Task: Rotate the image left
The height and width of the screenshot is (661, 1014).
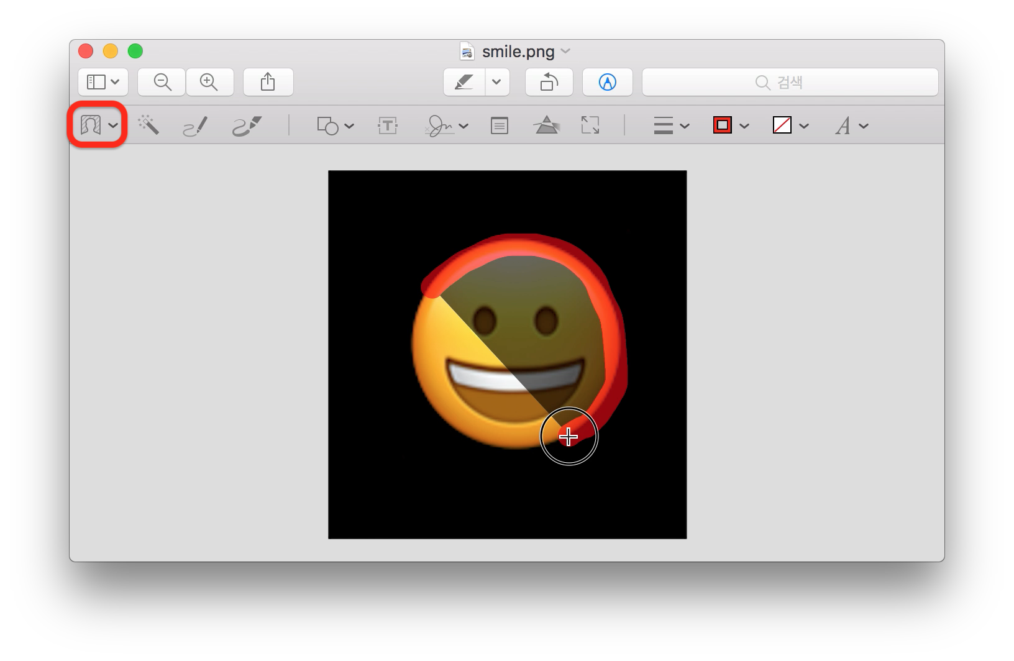Action: click(549, 82)
